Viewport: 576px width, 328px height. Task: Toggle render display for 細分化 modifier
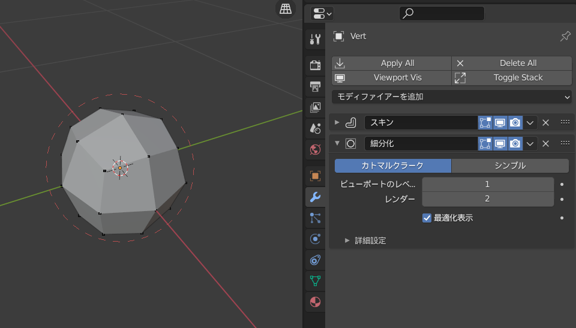pos(515,144)
